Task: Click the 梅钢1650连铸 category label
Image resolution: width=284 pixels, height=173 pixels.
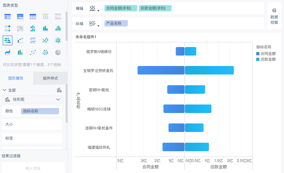Action: click(x=99, y=109)
